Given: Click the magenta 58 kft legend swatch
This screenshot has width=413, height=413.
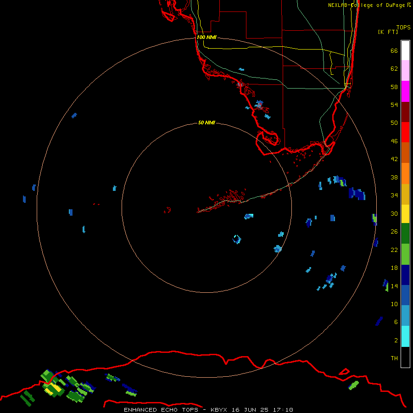Looking at the screenshot, I should (x=405, y=91).
